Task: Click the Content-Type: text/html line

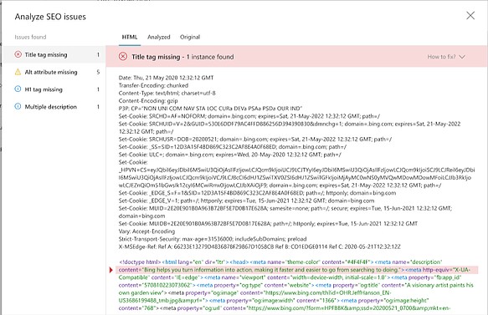Action: 167,94
